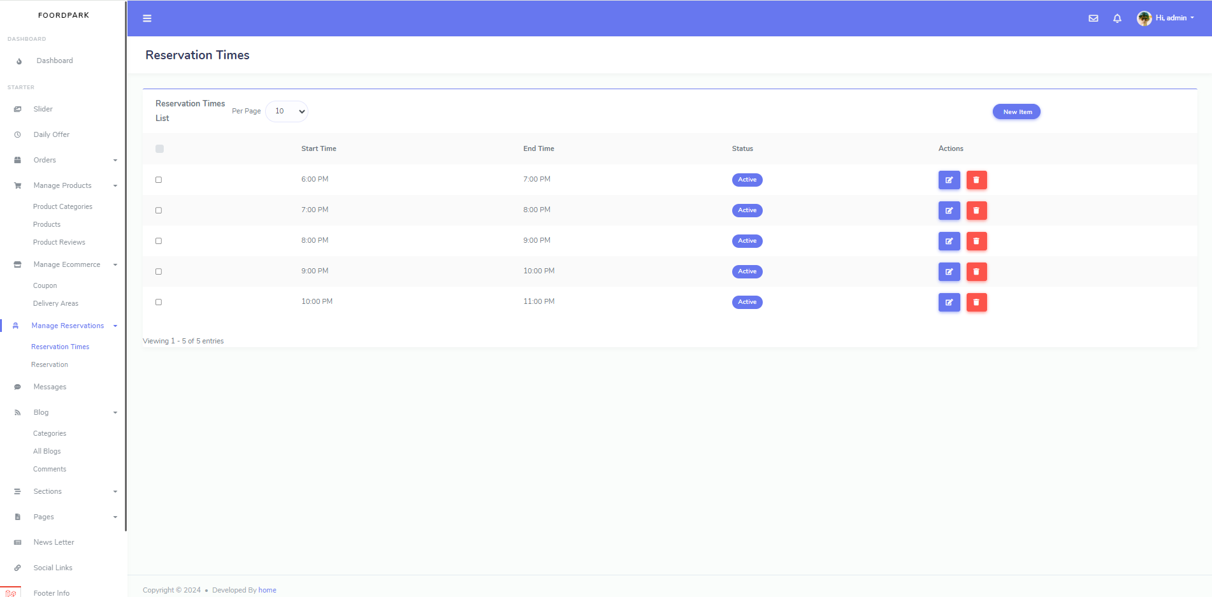Edit the 6:00 PM reservation time
The width and height of the screenshot is (1212, 597).
pos(949,180)
